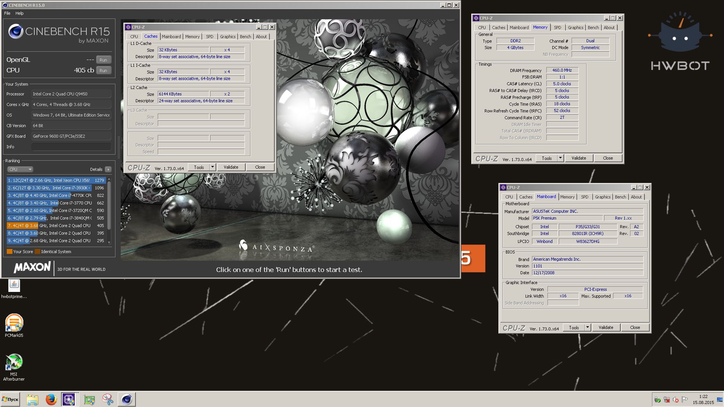Switch to CPU-Z via its taskbar icon
The image size is (724, 407).
[x=69, y=399]
